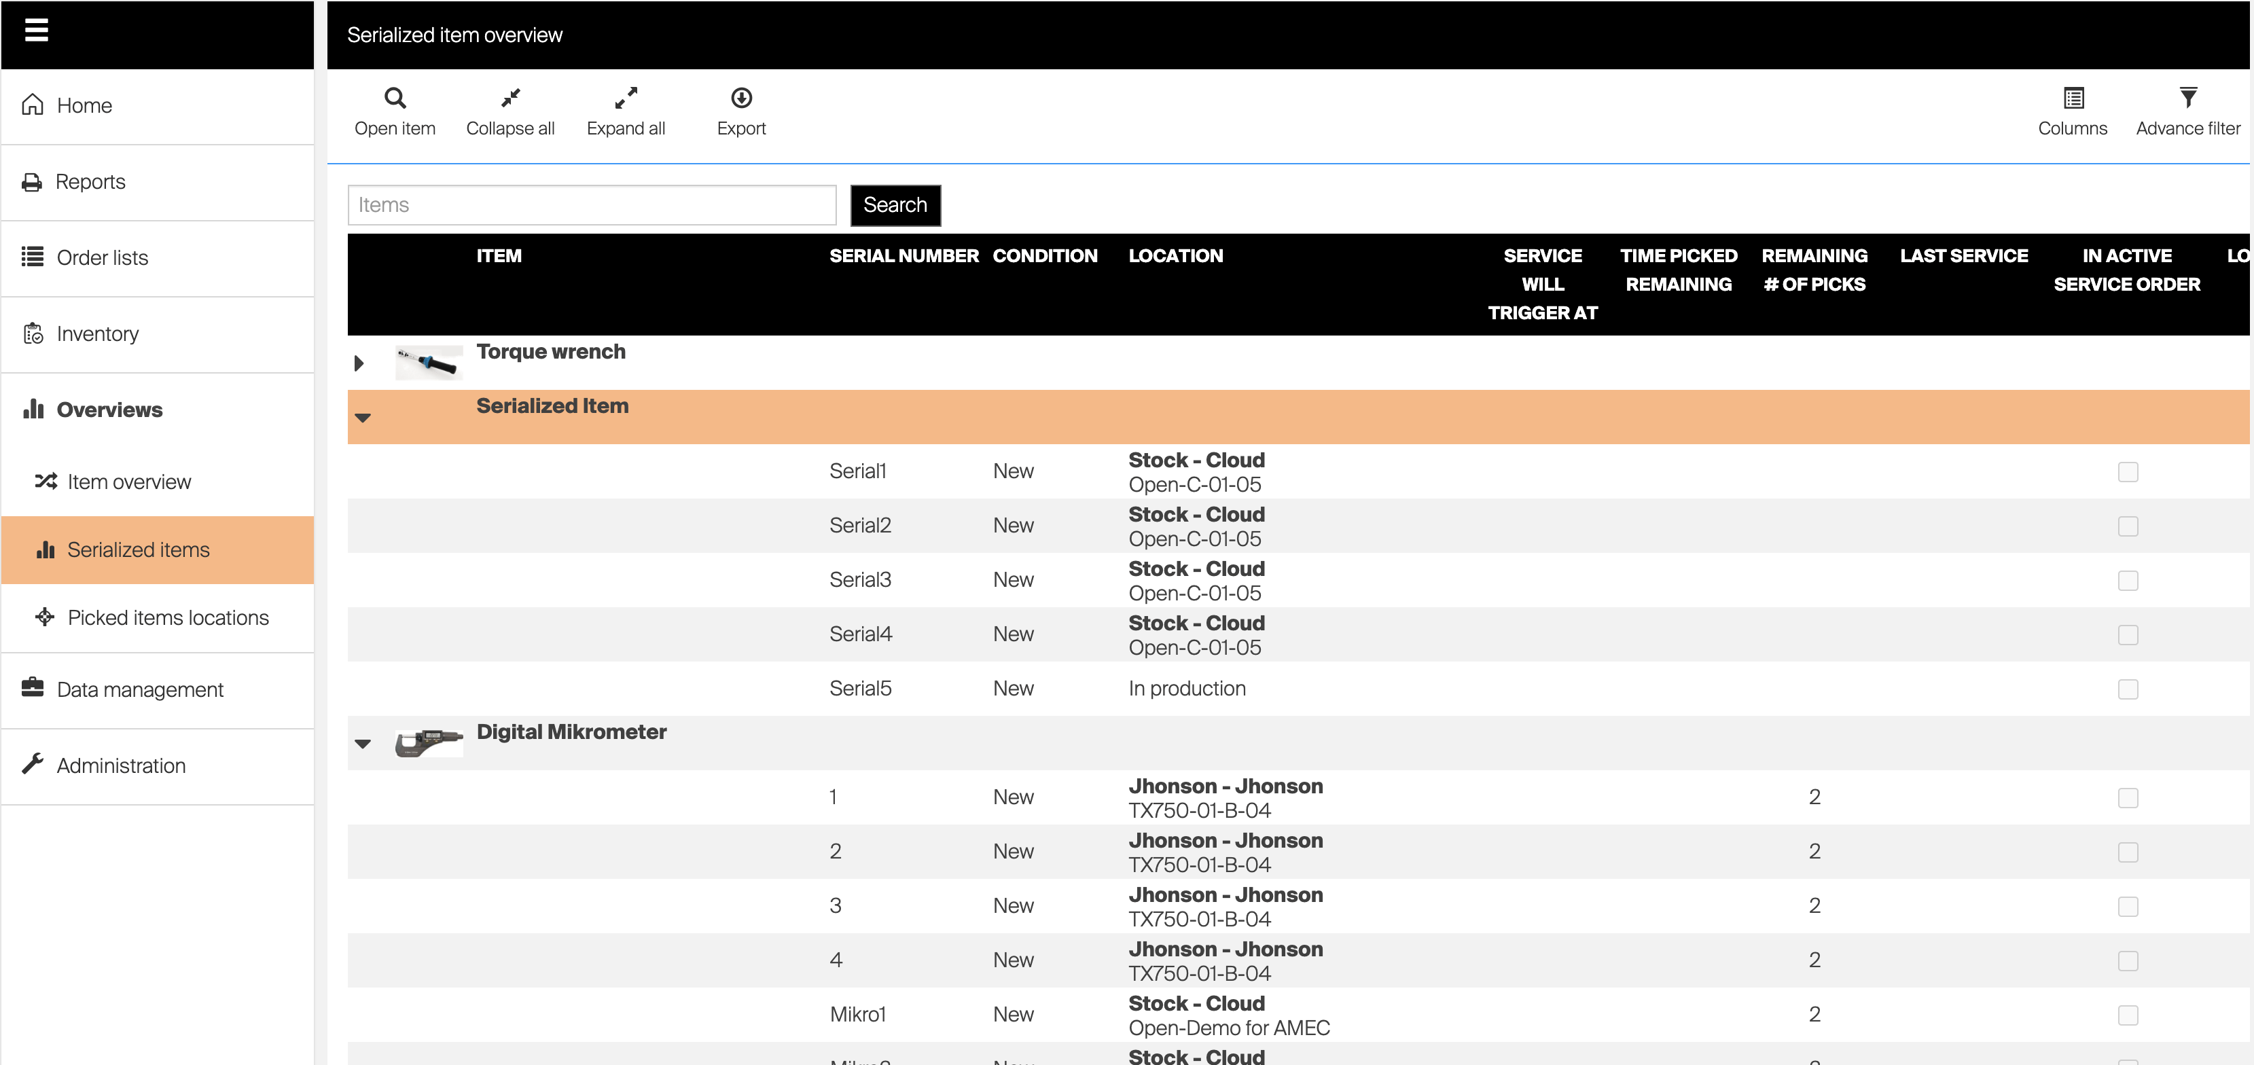This screenshot has width=2254, height=1065.
Task: Tick the service order checkbox for Mikro1
Action: (x=2127, y=1015)
